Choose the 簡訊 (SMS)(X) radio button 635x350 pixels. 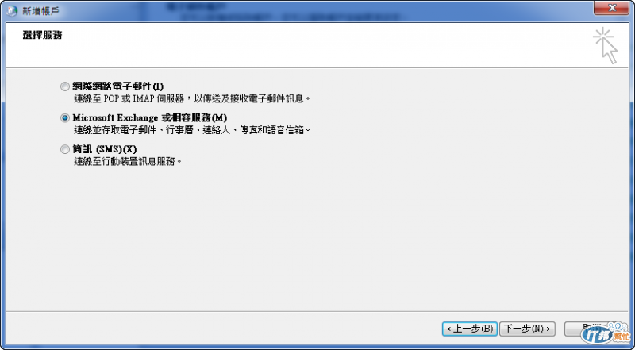(65, 149)
